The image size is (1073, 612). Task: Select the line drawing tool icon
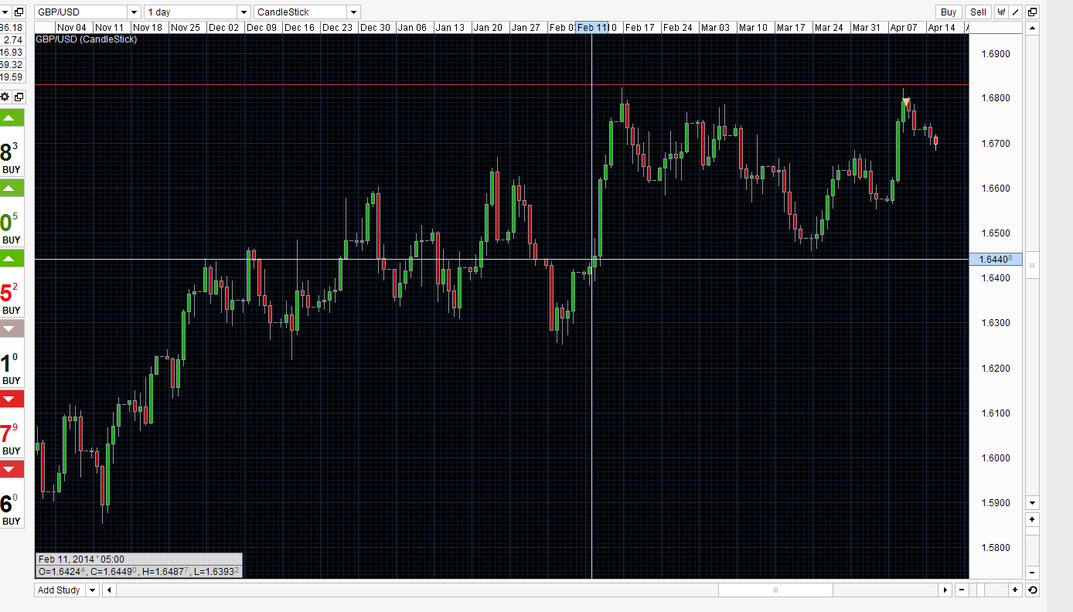point(1017,12)
